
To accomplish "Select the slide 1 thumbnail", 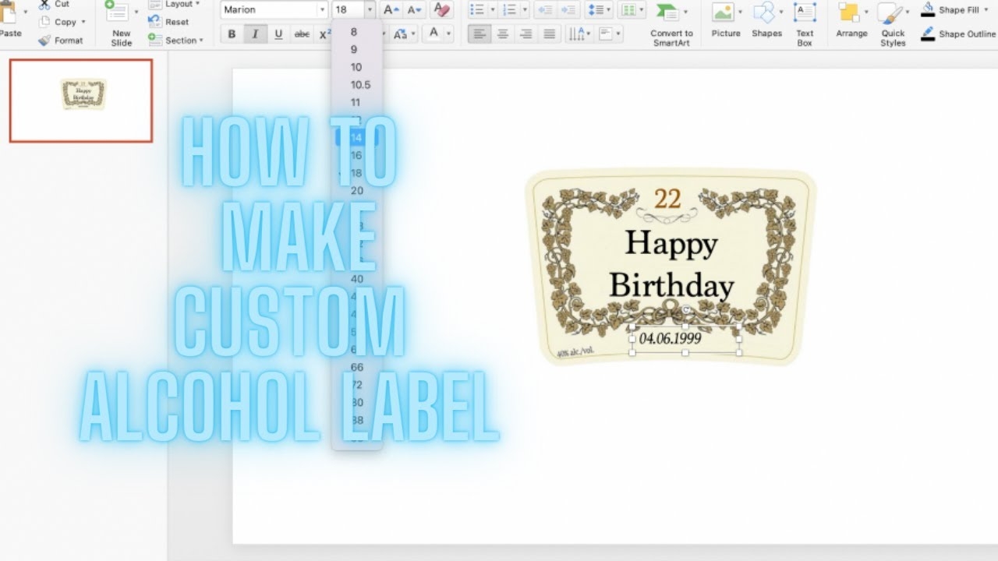I will (x=81, y=101).
